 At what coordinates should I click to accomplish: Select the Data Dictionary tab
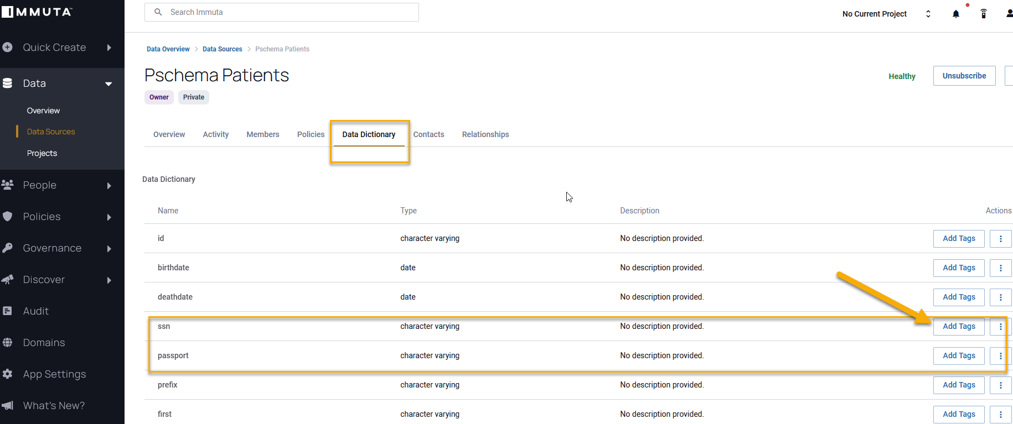coord(369,134)
